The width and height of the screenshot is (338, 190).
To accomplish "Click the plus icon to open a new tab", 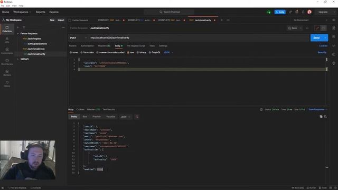I will pyautogui.click(x=222, y=20).
